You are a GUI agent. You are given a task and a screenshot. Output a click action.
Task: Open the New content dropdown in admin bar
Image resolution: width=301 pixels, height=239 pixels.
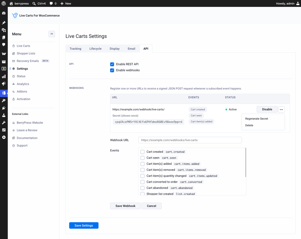coord(66,3)
